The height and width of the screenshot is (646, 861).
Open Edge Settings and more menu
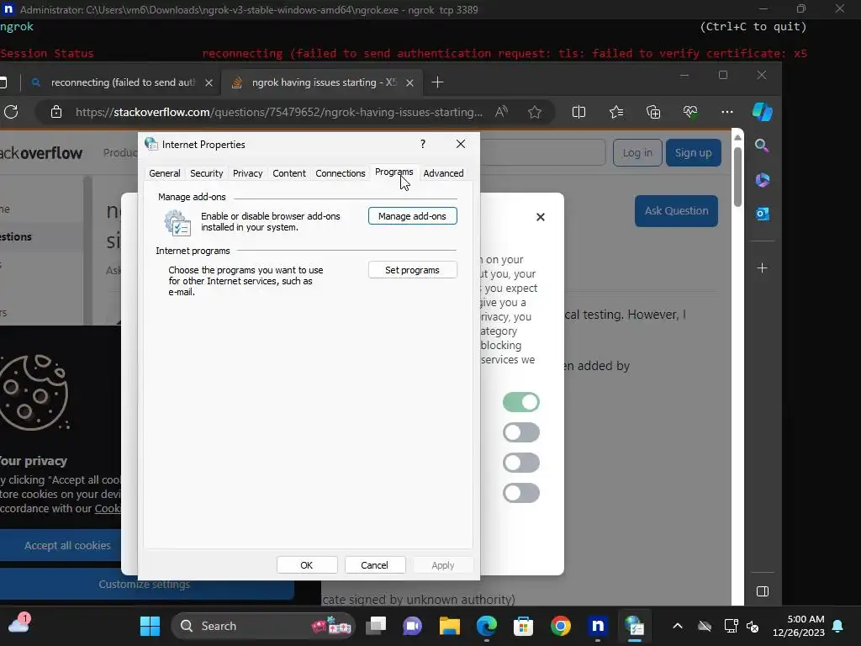[727, 112]
